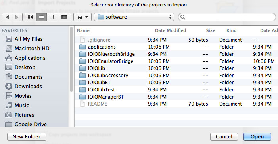The height and width of the screenshot is (144, 278).
Task: Open the software folder path popup
Action: click(x=134, y=17)
